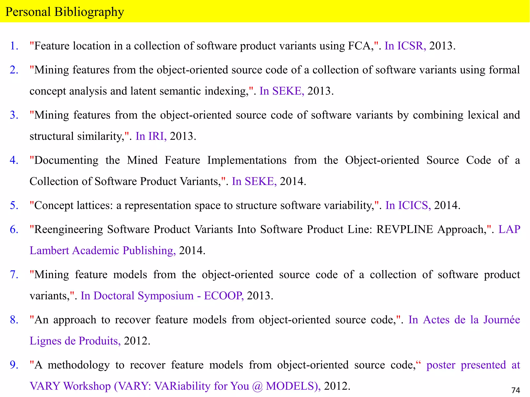Click the 'LAP' publisher abbreviation
The height and width of the screenshot is (397, 530).
point(509,230)
